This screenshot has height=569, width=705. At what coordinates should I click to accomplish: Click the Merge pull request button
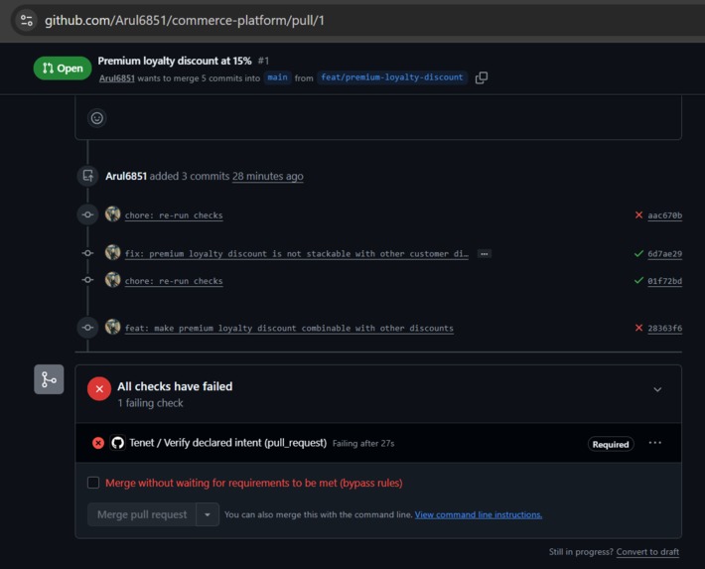[x=142, y=514]
